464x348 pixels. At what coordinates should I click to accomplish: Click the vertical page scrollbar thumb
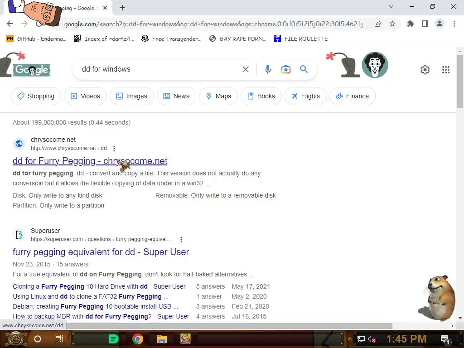coord(460,82)
